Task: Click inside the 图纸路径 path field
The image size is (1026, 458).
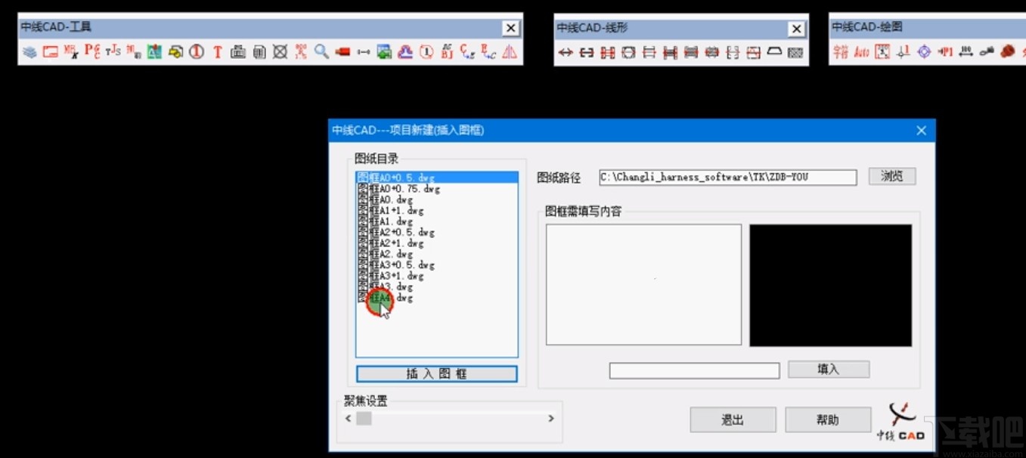Action: 726,177
